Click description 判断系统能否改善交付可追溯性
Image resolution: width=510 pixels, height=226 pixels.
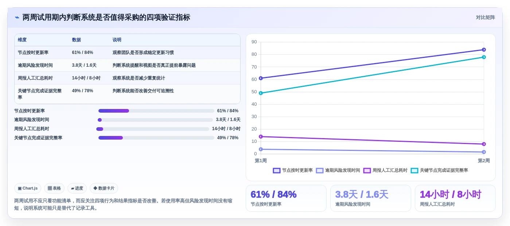143,91
